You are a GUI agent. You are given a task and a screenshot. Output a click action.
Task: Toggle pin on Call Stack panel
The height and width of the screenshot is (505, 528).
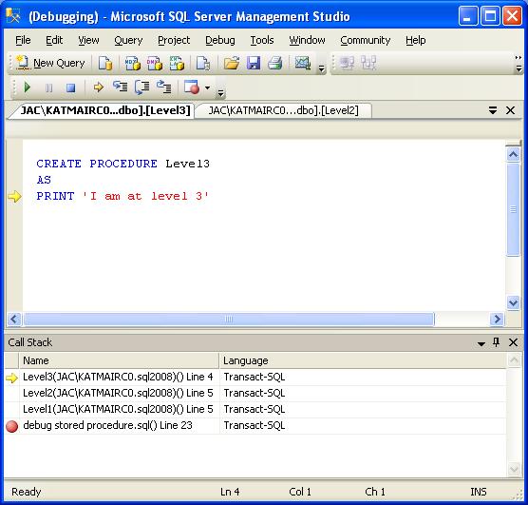tap(496, 342)
